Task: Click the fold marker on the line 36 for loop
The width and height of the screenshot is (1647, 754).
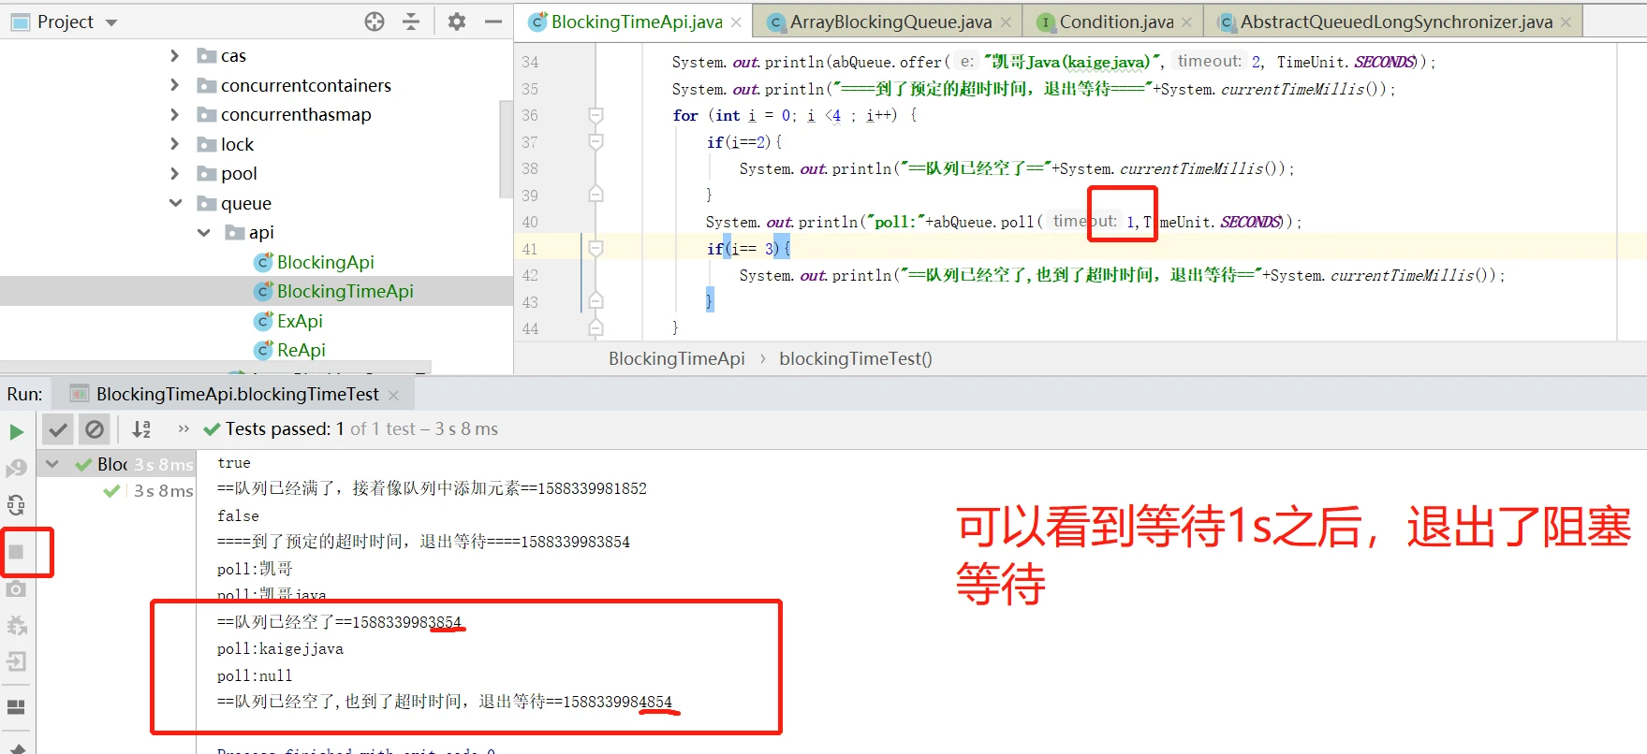Action: (596, 115)
